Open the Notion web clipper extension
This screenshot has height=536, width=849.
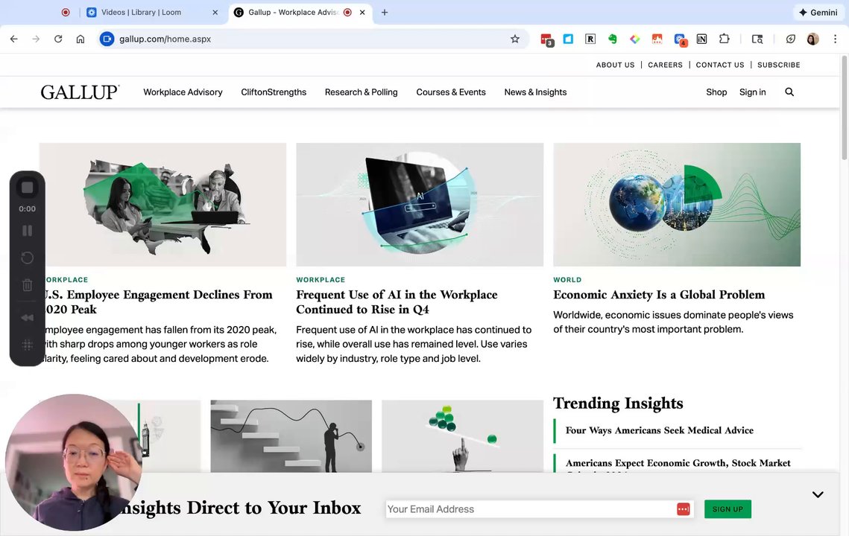pos(701,39)
